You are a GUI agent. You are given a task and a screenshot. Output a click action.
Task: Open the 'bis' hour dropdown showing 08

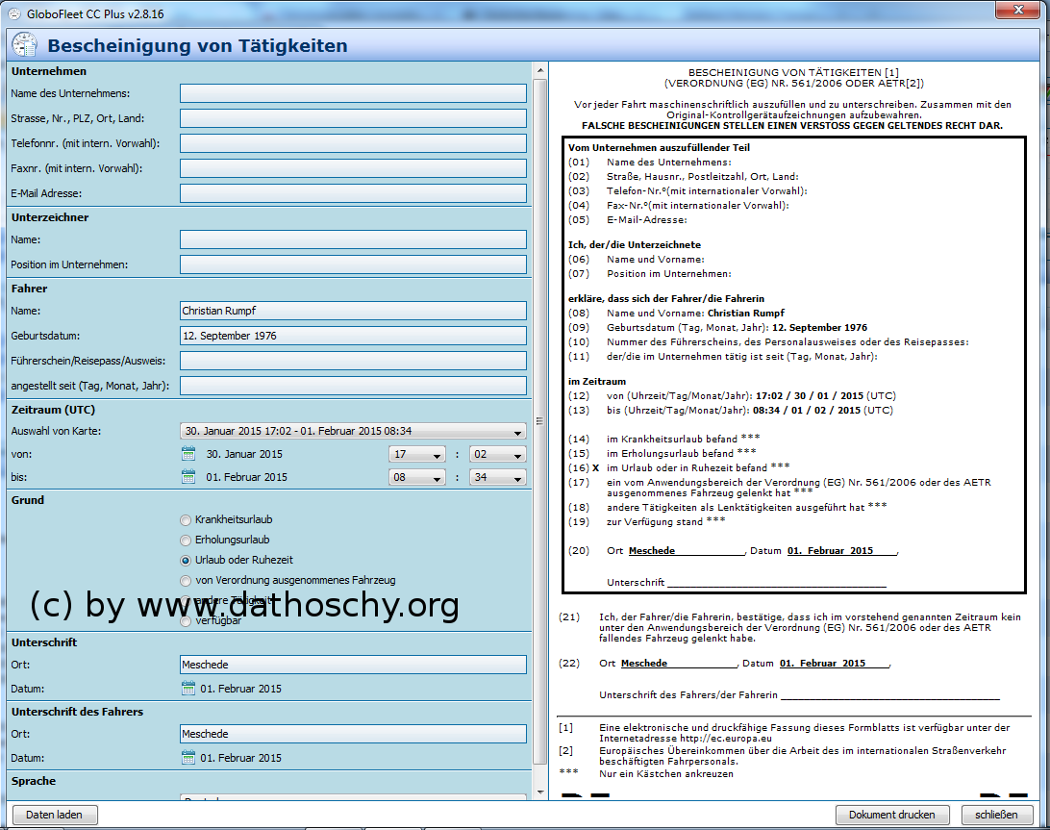click(x=416, y=477)
